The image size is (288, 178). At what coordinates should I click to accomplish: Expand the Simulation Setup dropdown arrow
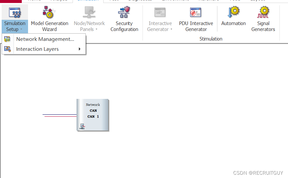pos(21,29)
